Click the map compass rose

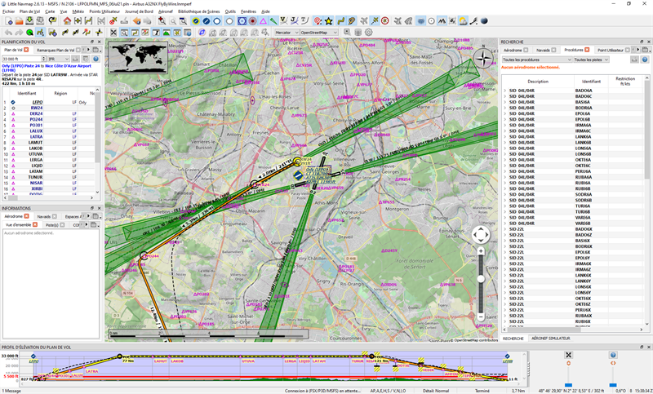click(x=483, y=58)
